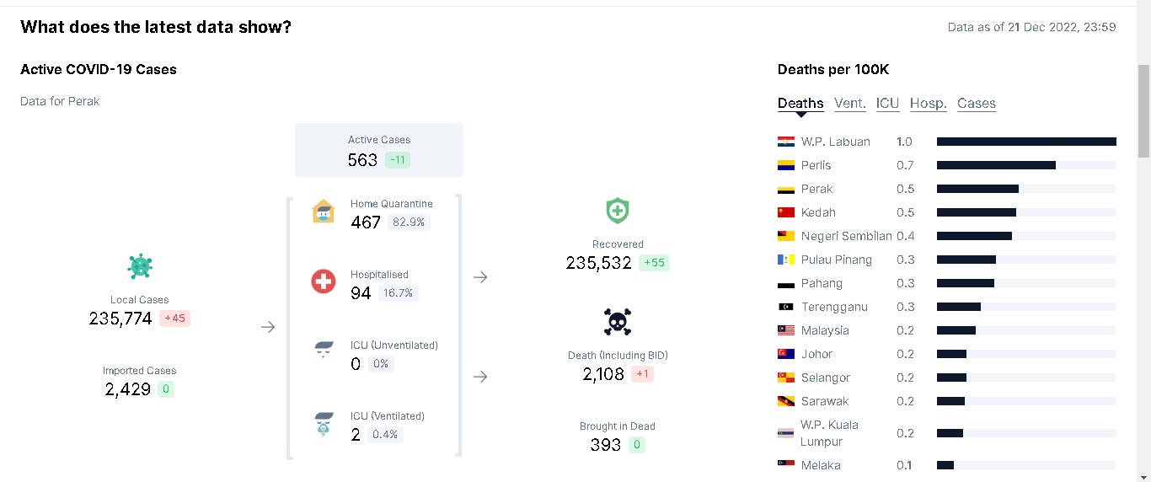This screenshot has width=1151, height=482.
Task: Open the Hosp. tab
Action: coord(929,103)
